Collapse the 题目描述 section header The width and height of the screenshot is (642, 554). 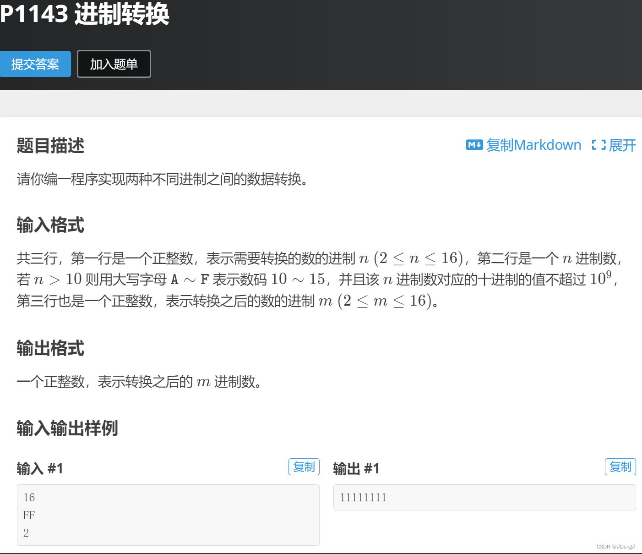(50, 146)
